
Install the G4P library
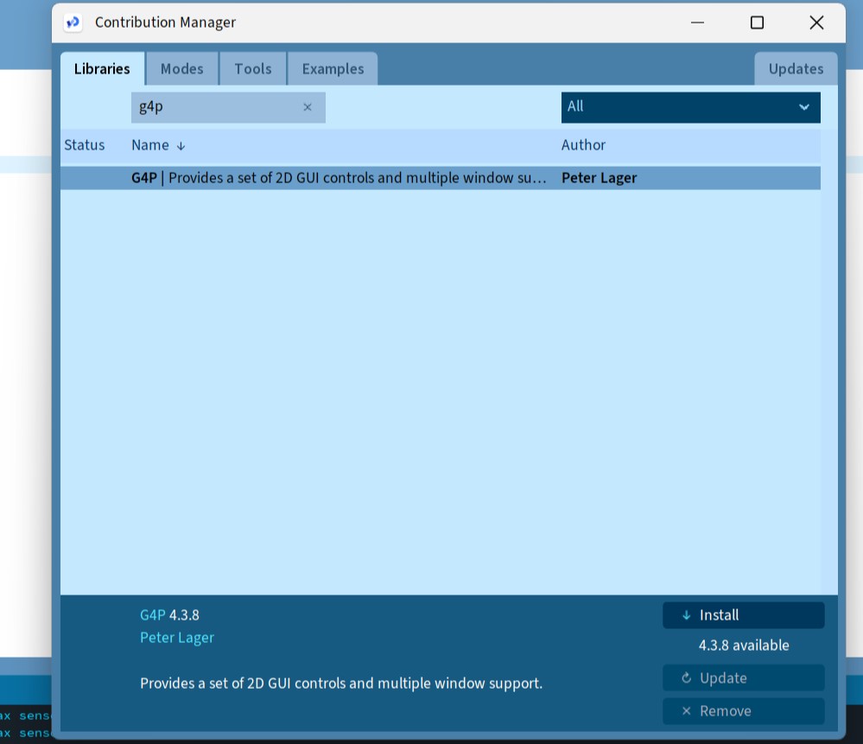[743, 614]
